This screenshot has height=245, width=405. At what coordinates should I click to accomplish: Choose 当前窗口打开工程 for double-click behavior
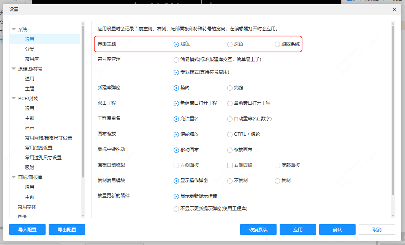coord(229,103)
